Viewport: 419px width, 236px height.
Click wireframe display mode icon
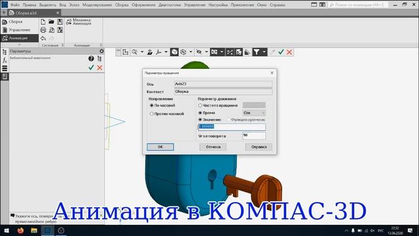tap(183, 52)
